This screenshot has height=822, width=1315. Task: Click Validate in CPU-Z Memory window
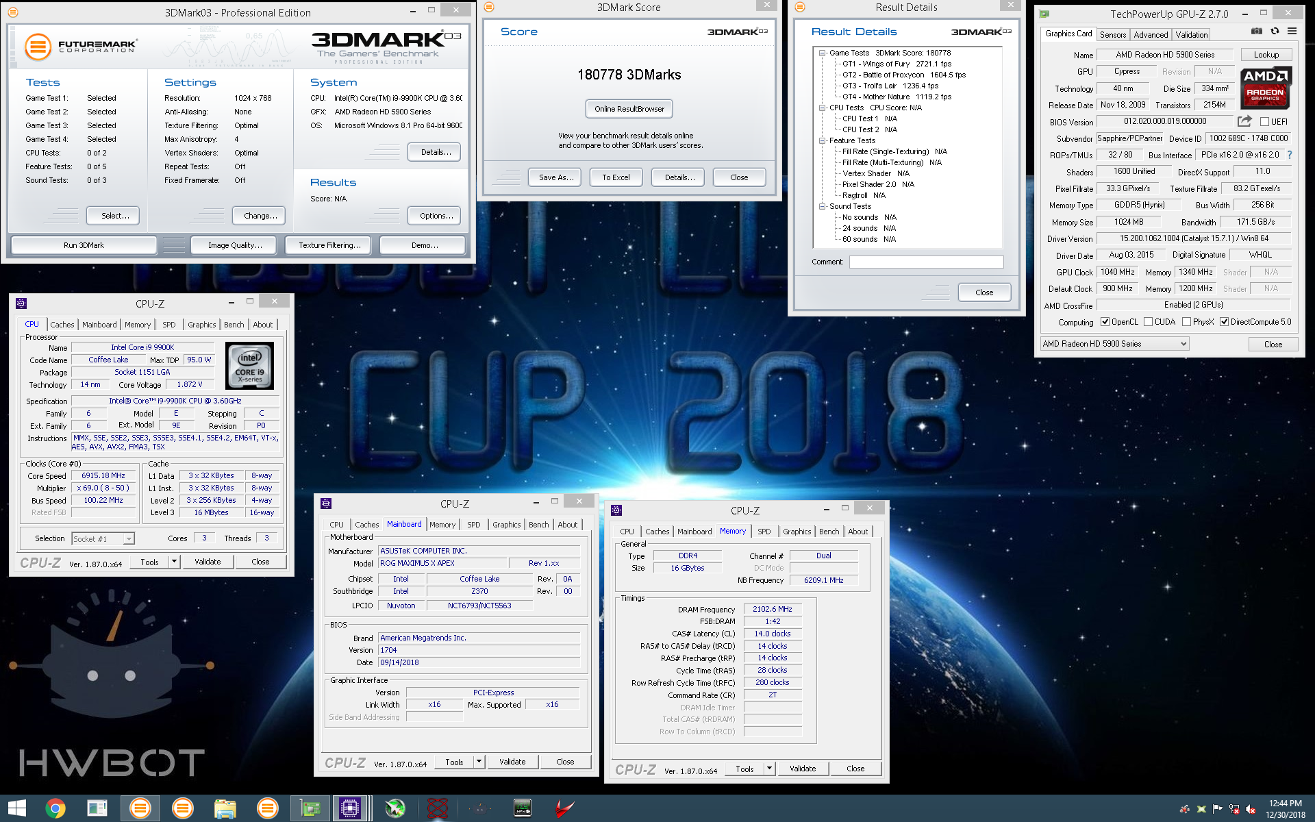(x=803, y=769)
